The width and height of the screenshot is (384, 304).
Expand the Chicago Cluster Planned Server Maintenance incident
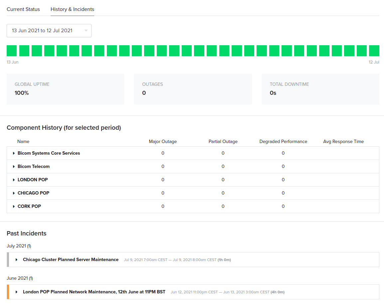[x=16, y=259]
